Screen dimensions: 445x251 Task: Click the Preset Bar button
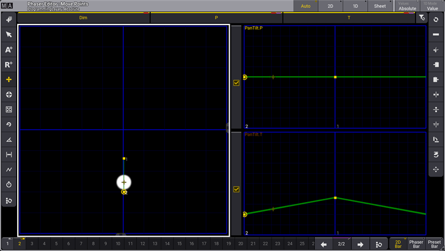tap(435, 244)
